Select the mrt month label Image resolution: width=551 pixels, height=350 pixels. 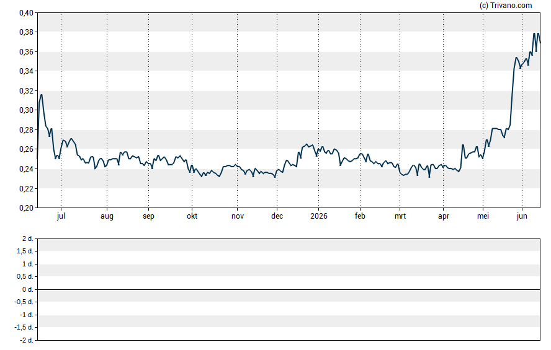click(400, 216)
